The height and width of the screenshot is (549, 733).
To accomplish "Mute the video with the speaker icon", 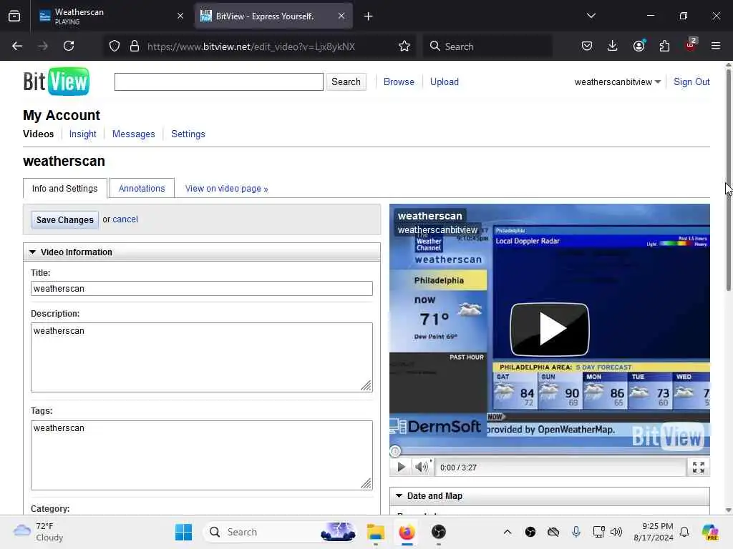I will 422,467.
